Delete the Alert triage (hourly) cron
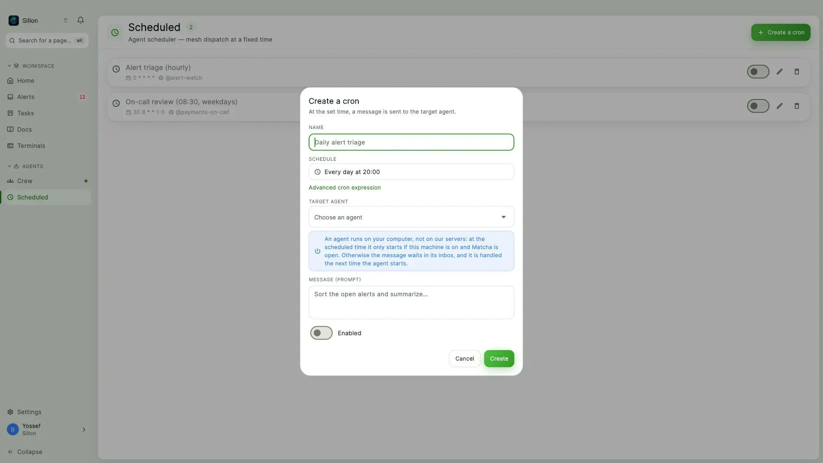The image size is (823, 463). pos(797,72)
